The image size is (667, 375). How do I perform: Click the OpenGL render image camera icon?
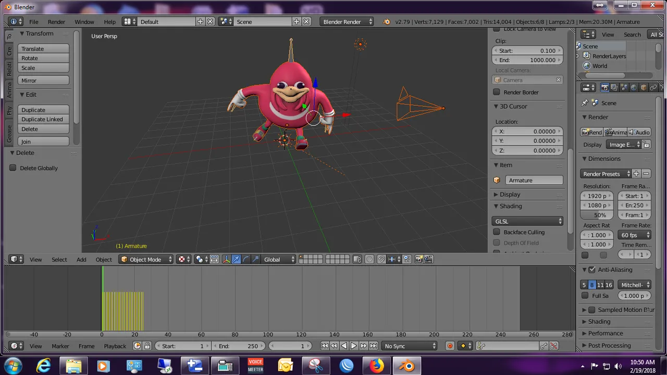(x=418, y=259)
